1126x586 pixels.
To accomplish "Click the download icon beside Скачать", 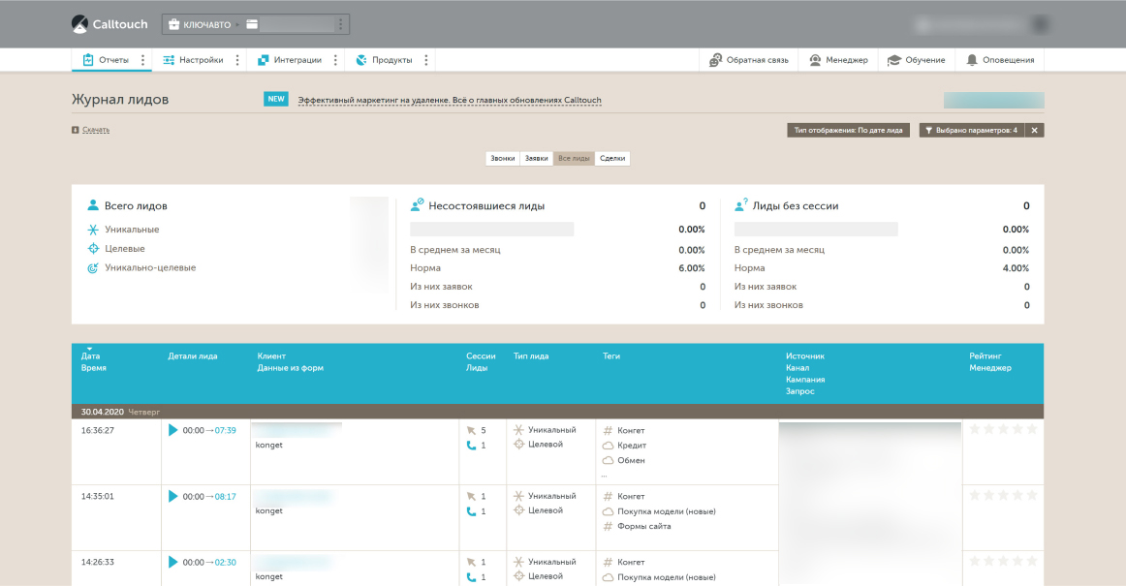I will pyautogui.click(x=75, y=130).
